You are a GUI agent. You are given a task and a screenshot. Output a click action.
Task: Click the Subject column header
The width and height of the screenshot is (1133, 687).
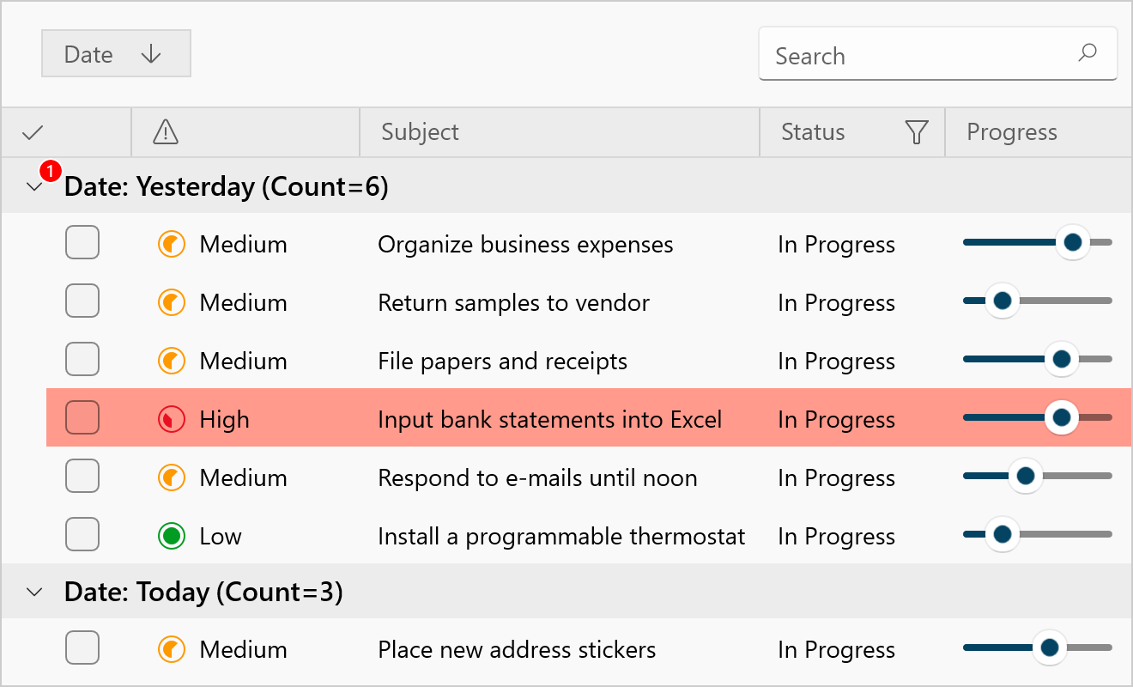(x=420, y=132)
